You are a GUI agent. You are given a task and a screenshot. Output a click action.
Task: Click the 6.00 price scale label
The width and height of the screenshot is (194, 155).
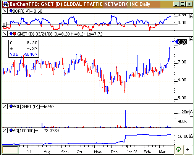(x=182, y=80)
